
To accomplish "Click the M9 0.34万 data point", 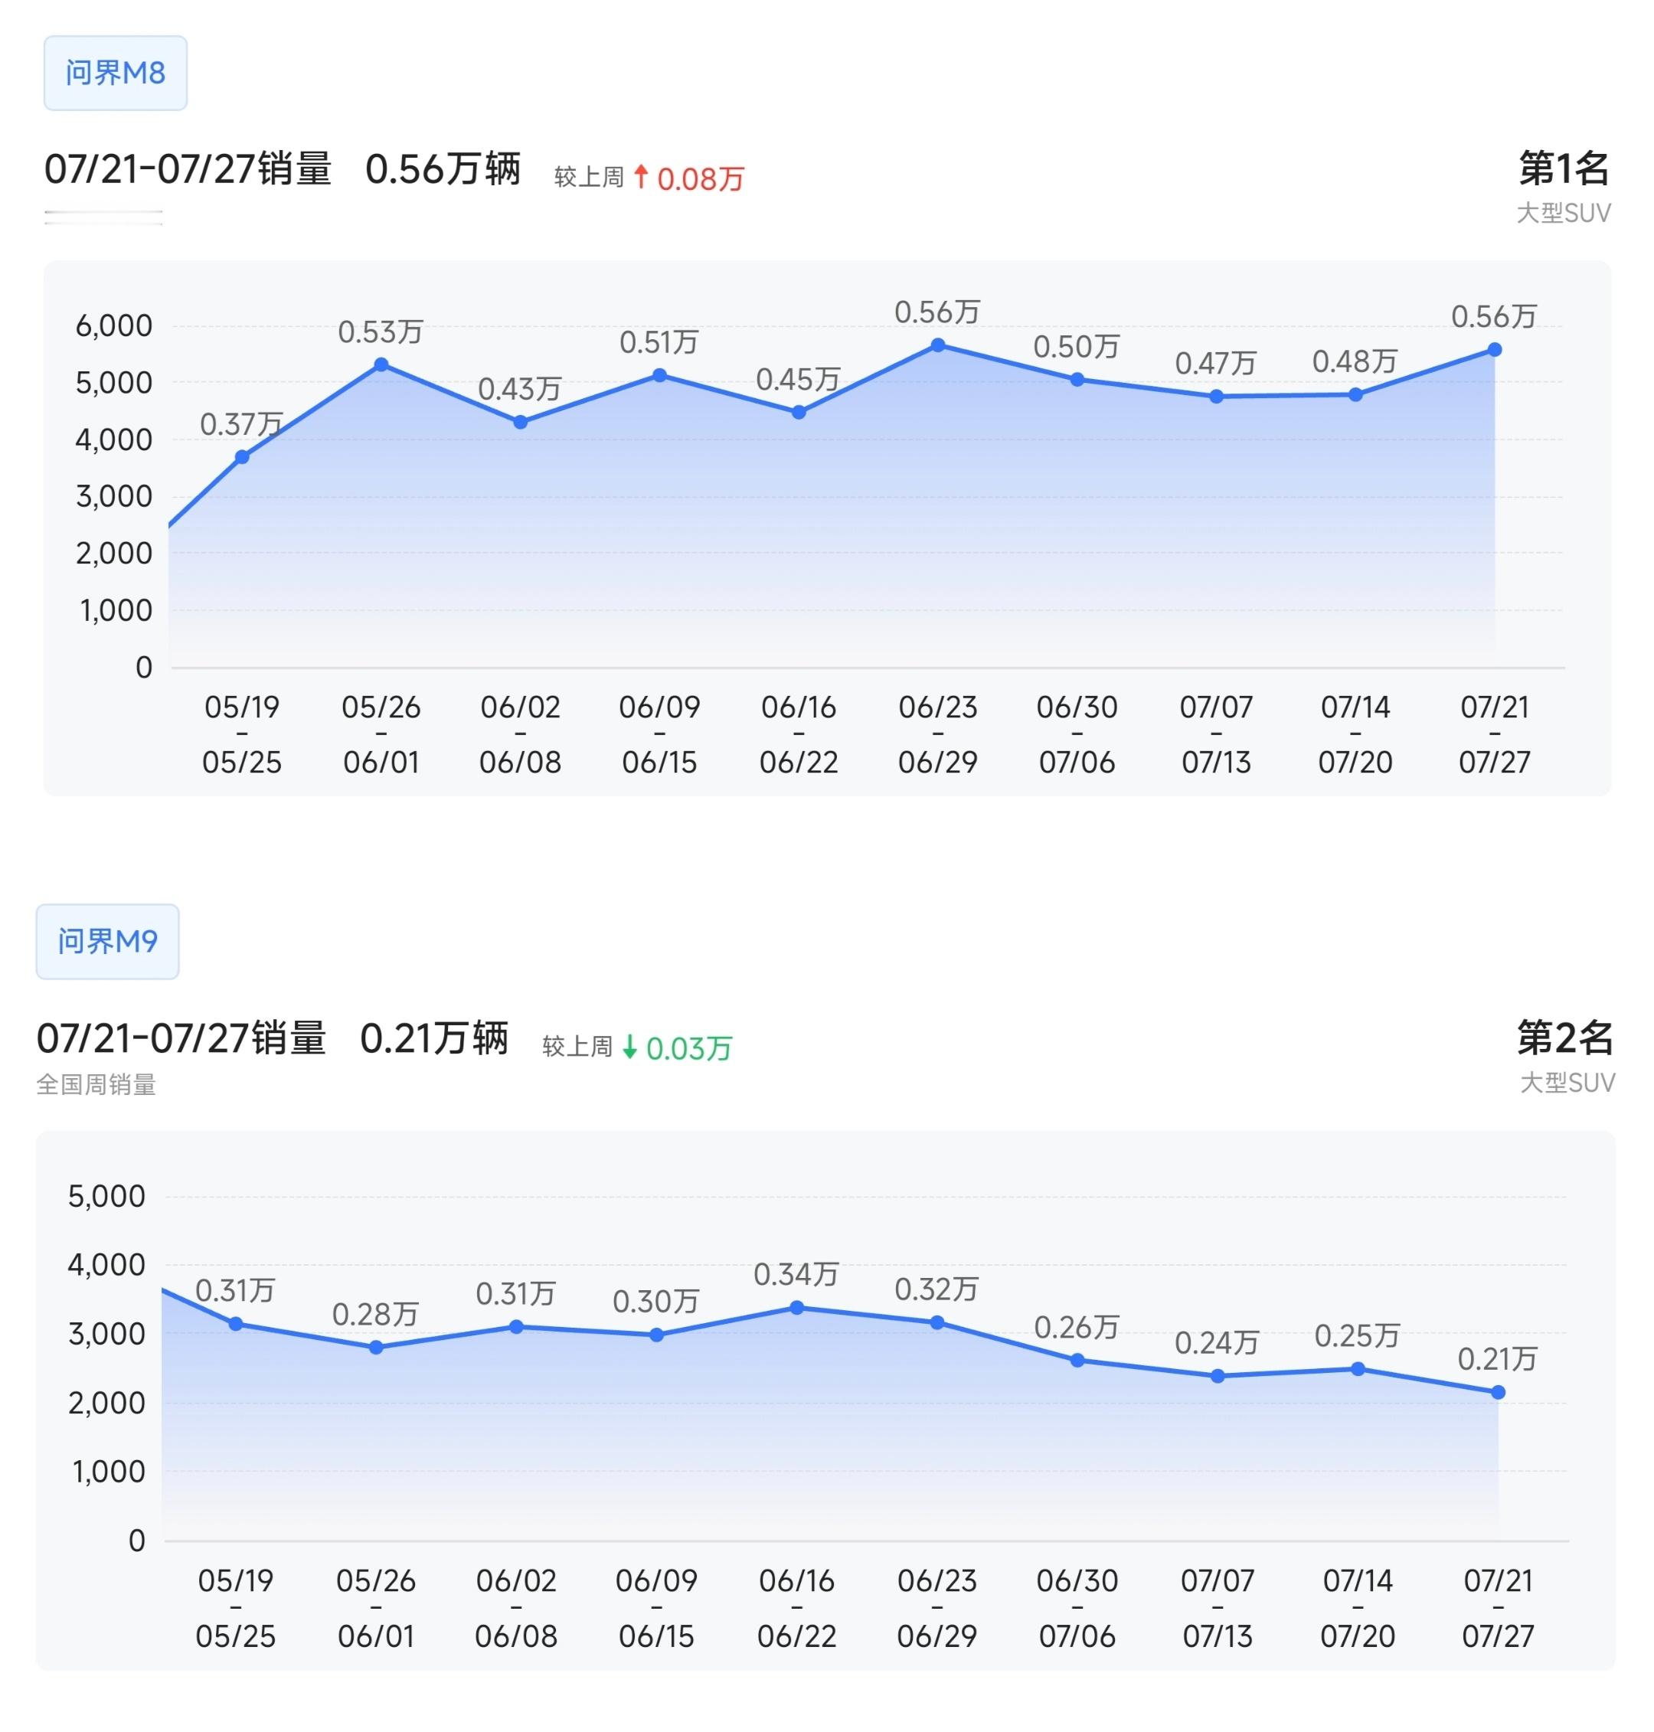I will (797, 1308).
